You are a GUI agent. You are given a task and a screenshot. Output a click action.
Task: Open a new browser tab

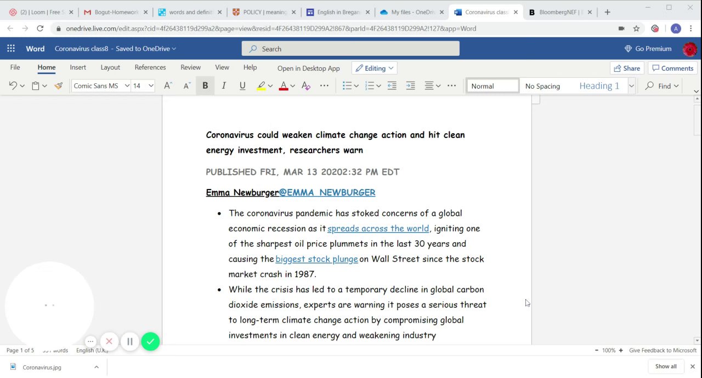[x=607, y=12]
